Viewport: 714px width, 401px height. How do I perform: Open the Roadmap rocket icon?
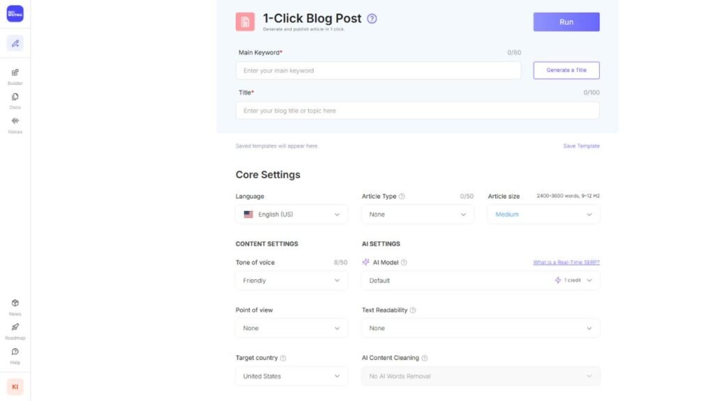(15, 327)
